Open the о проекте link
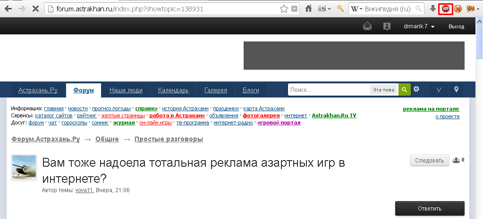 pos(448,116)
